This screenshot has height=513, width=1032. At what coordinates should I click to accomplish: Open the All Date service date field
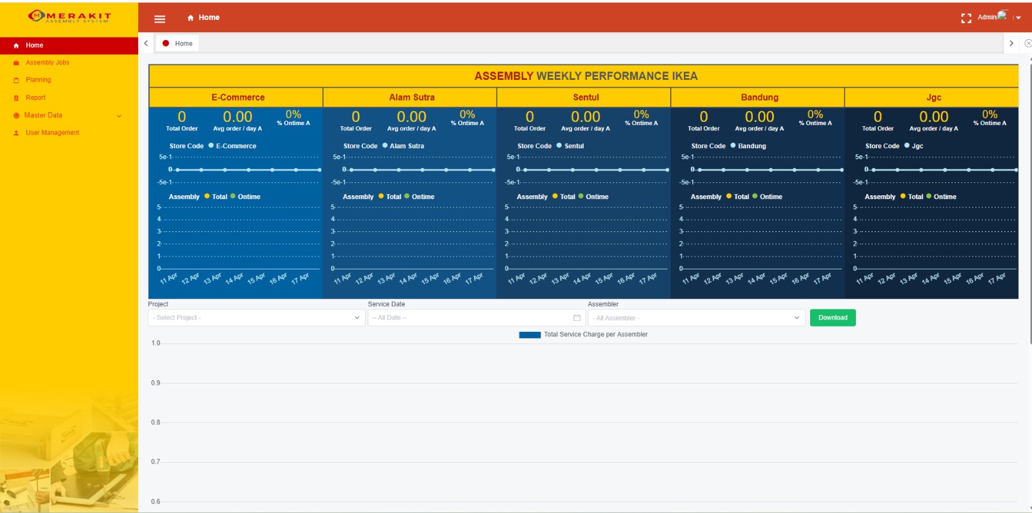(x=476, y=318)
